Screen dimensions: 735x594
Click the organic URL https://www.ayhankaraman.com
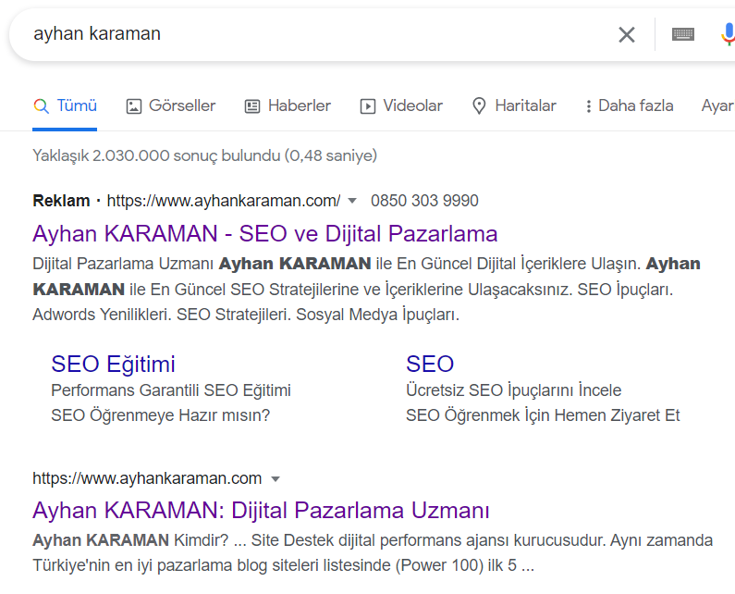click(147, 478)
